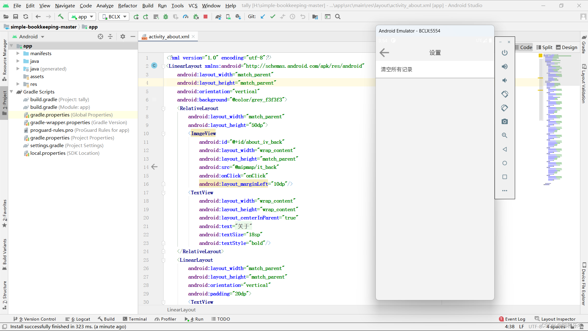Switch editor to Code view
The width and height of the screenshot is (588, 331).
[523, 48]
